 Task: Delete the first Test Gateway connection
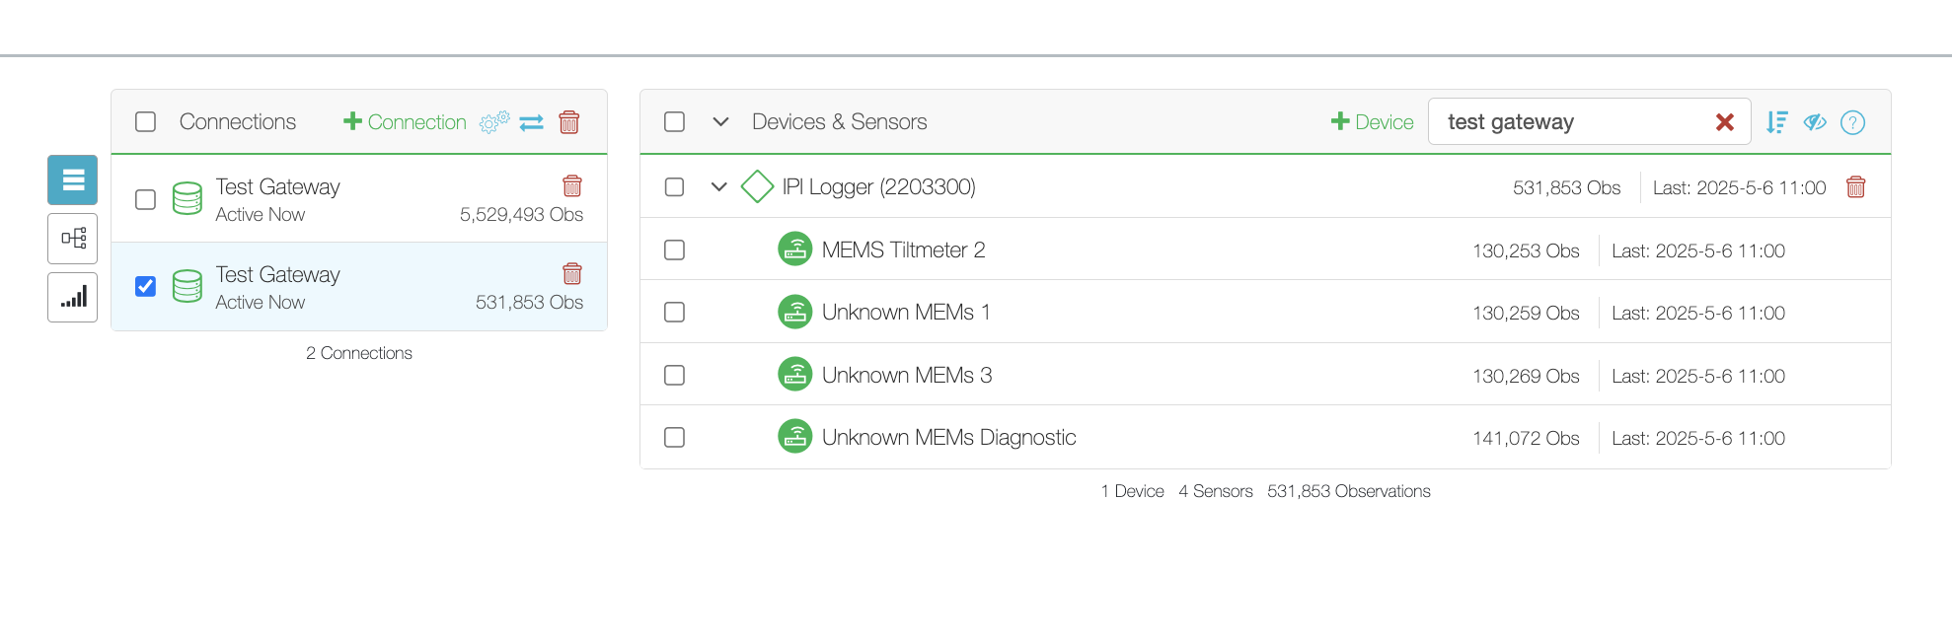(571, 185)
